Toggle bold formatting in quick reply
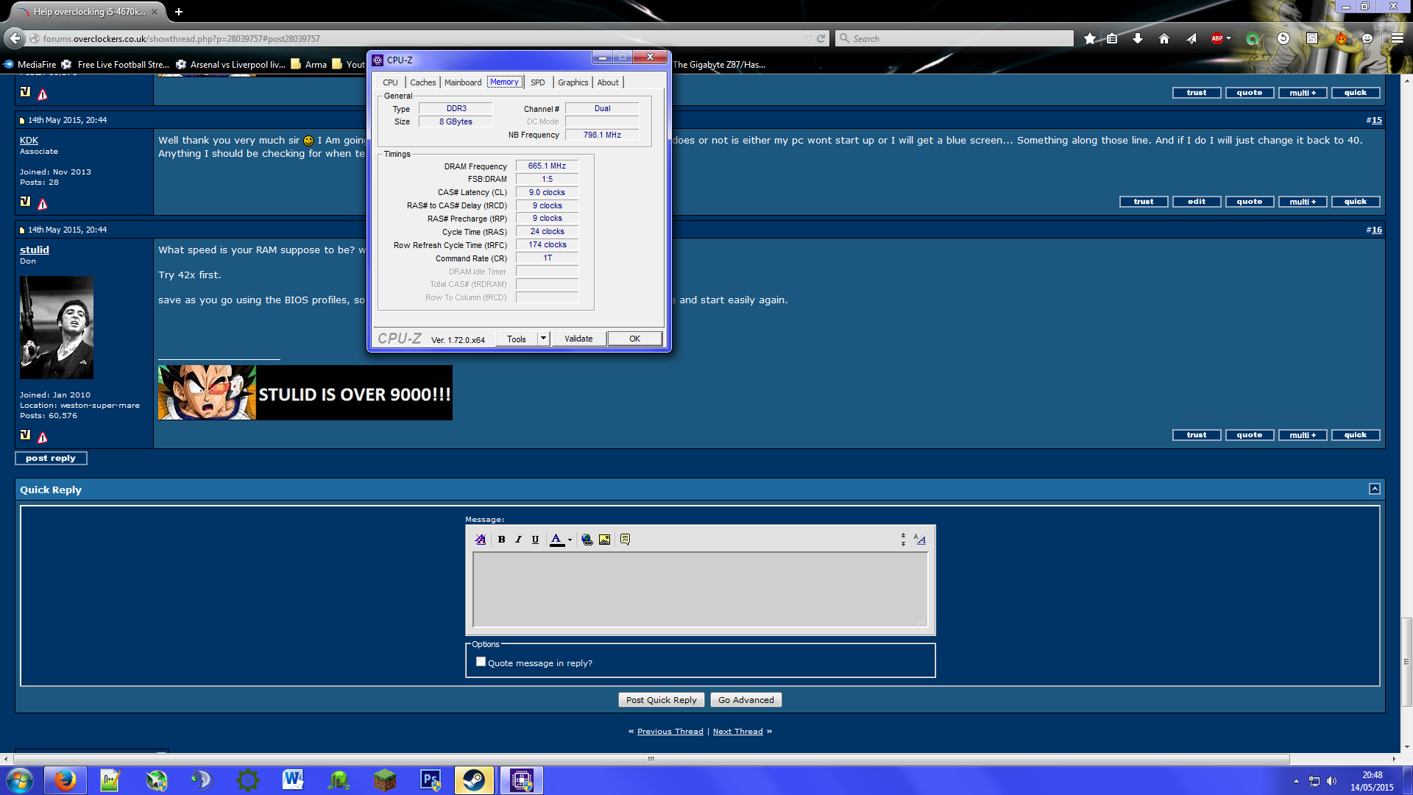Viewport: 1413px width, 795px height. tap(501, 540)
